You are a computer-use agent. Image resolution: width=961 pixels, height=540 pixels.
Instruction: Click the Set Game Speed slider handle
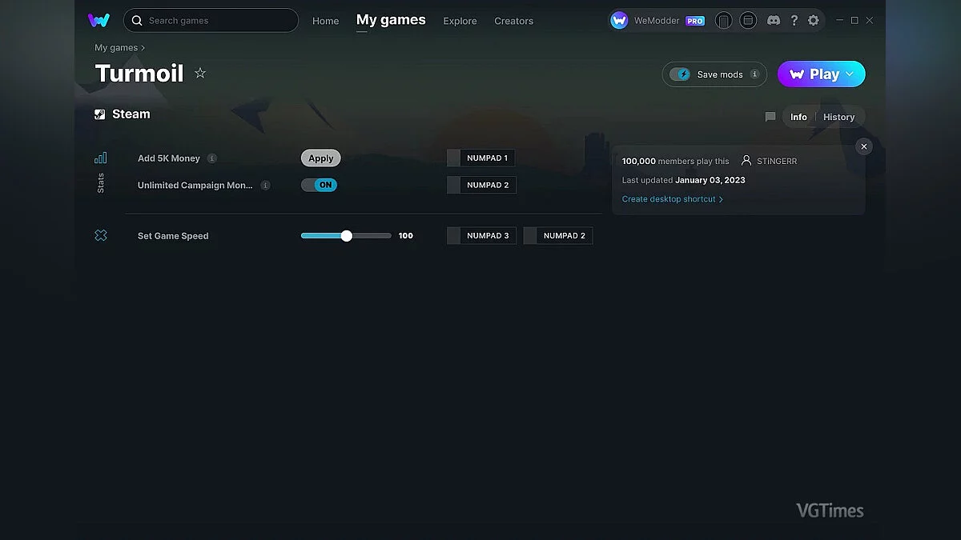346,235
